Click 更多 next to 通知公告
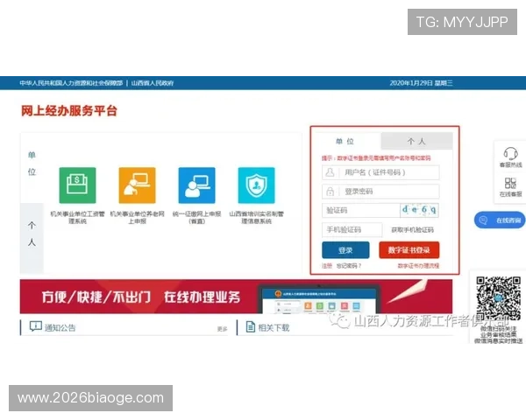The width and height of the screenshot is (526, 420). (222, 329)
